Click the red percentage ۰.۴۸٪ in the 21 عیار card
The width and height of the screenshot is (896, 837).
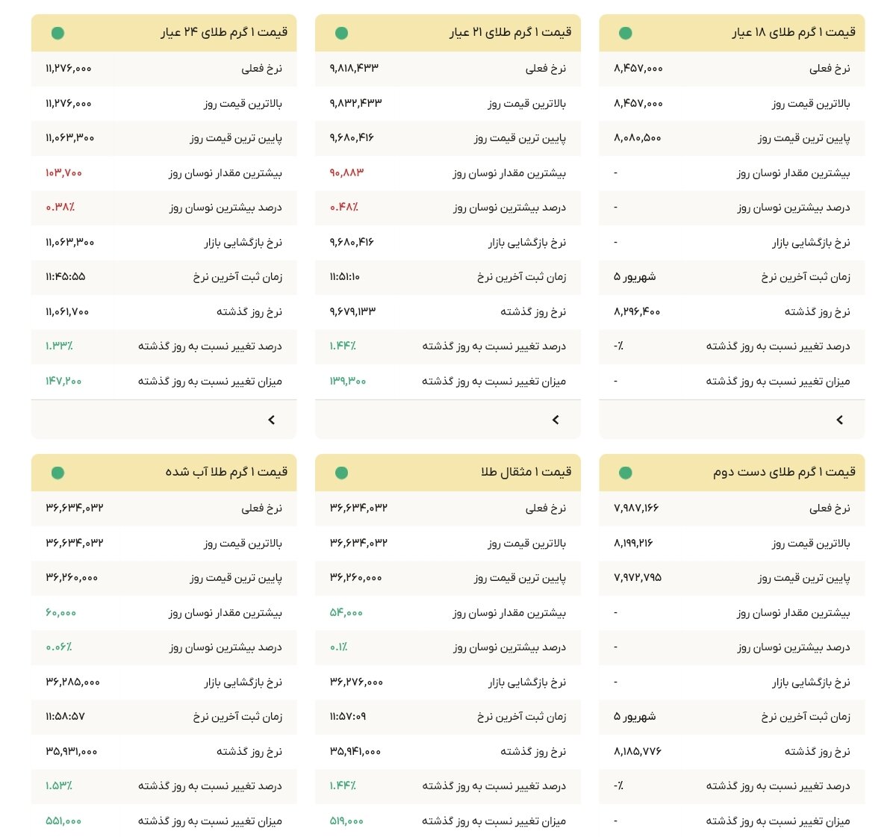pyautogui.click(x=343, y=208)
